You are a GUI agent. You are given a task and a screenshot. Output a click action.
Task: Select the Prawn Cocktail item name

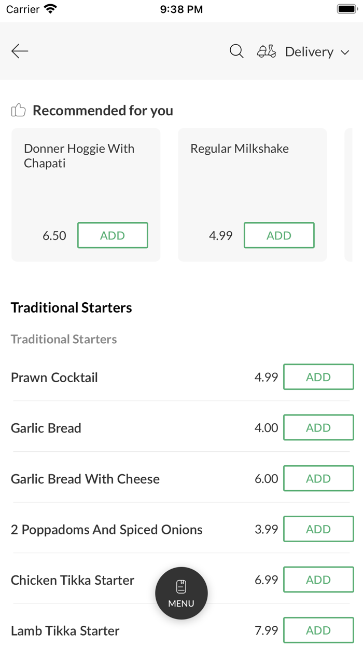tap(54, 378)
